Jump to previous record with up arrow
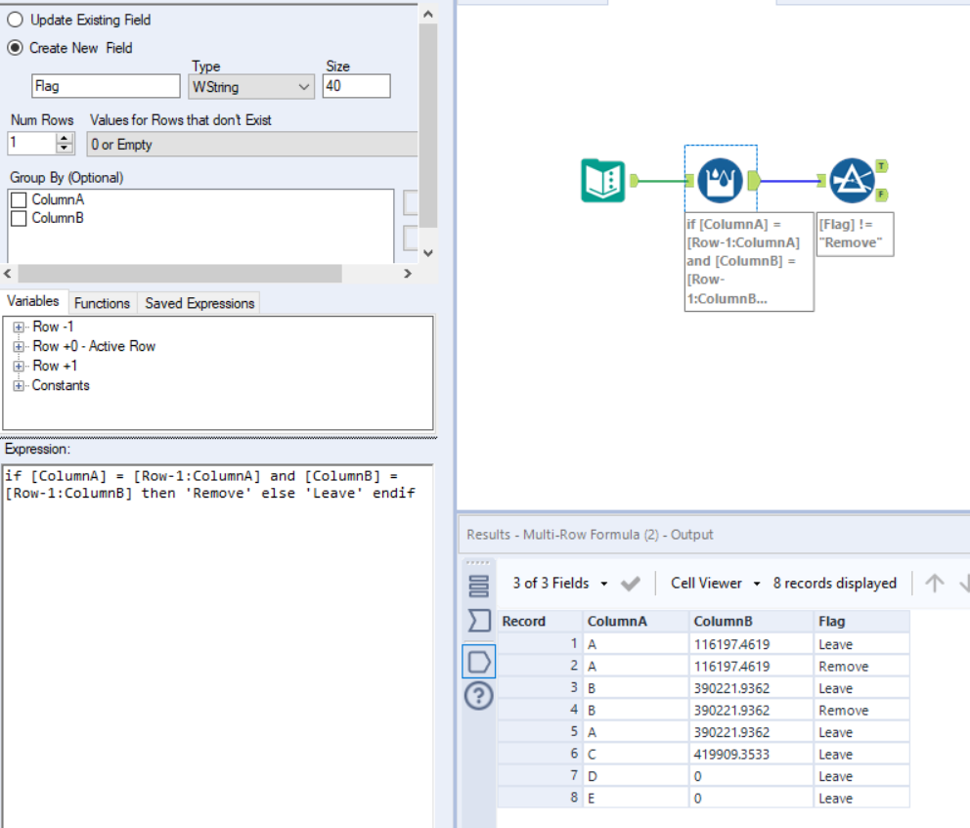 [x=934, y=583]
